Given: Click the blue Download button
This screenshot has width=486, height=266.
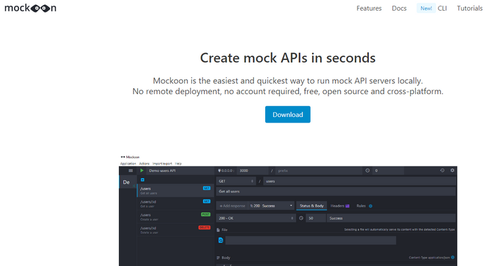Looking at the screenshot, I should tap(288, 114).
